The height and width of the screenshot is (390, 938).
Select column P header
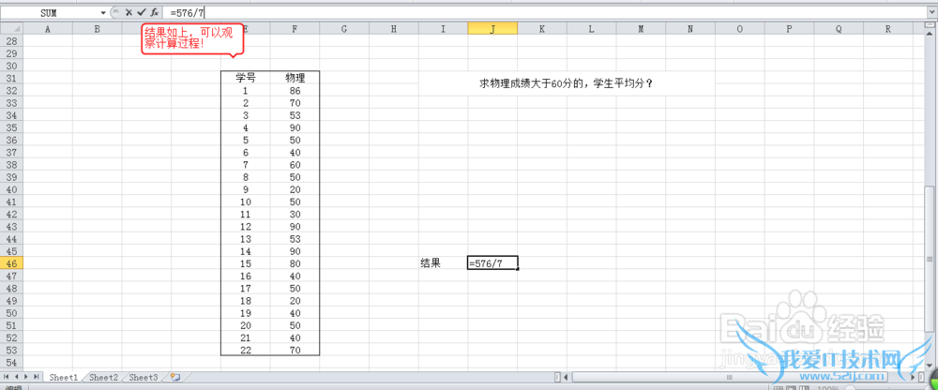click(x=789, y=29)
